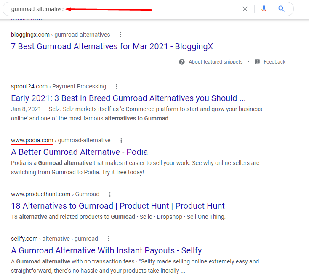Click the www.podia.com URL breadcrumb
This screenshot has height=274, width=309.
click(x=32, y=140)
